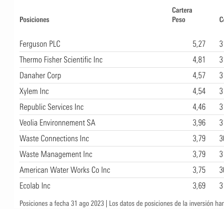This screenshot has height=209, width=224.
Task: Select the 4,57 Danaher weight cell
Action: [x=199, y=76]
